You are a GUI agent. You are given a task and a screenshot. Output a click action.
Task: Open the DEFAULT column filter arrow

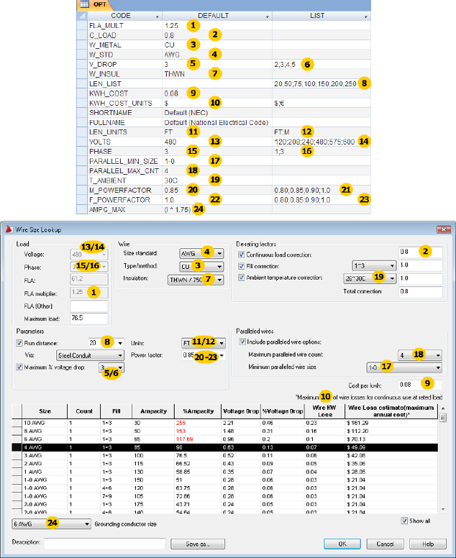268,17
